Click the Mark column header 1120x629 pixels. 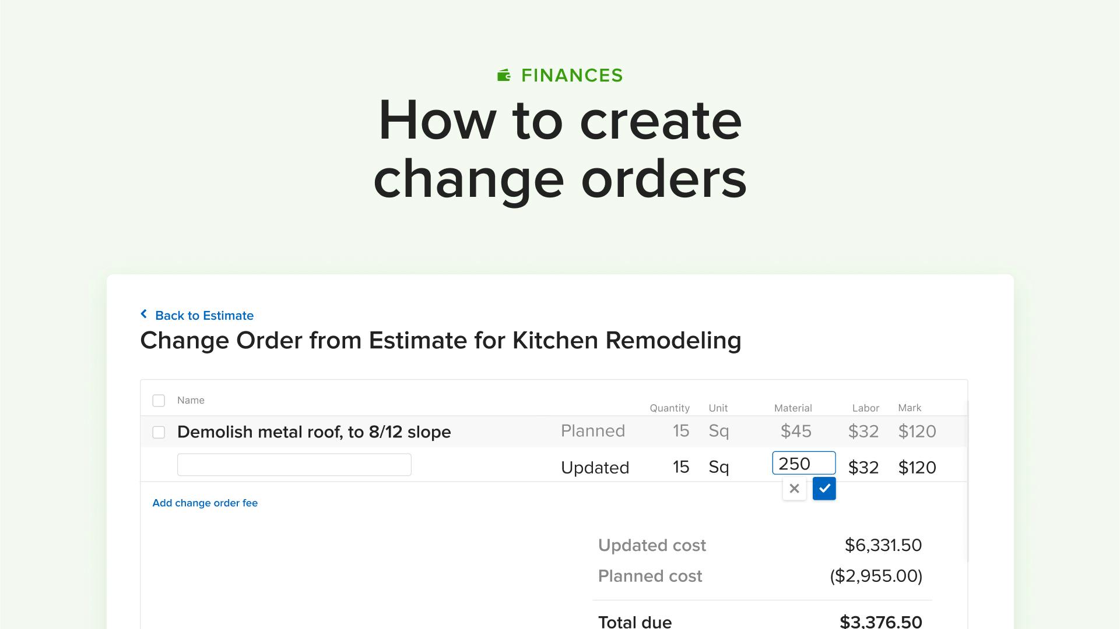[910, 408]
